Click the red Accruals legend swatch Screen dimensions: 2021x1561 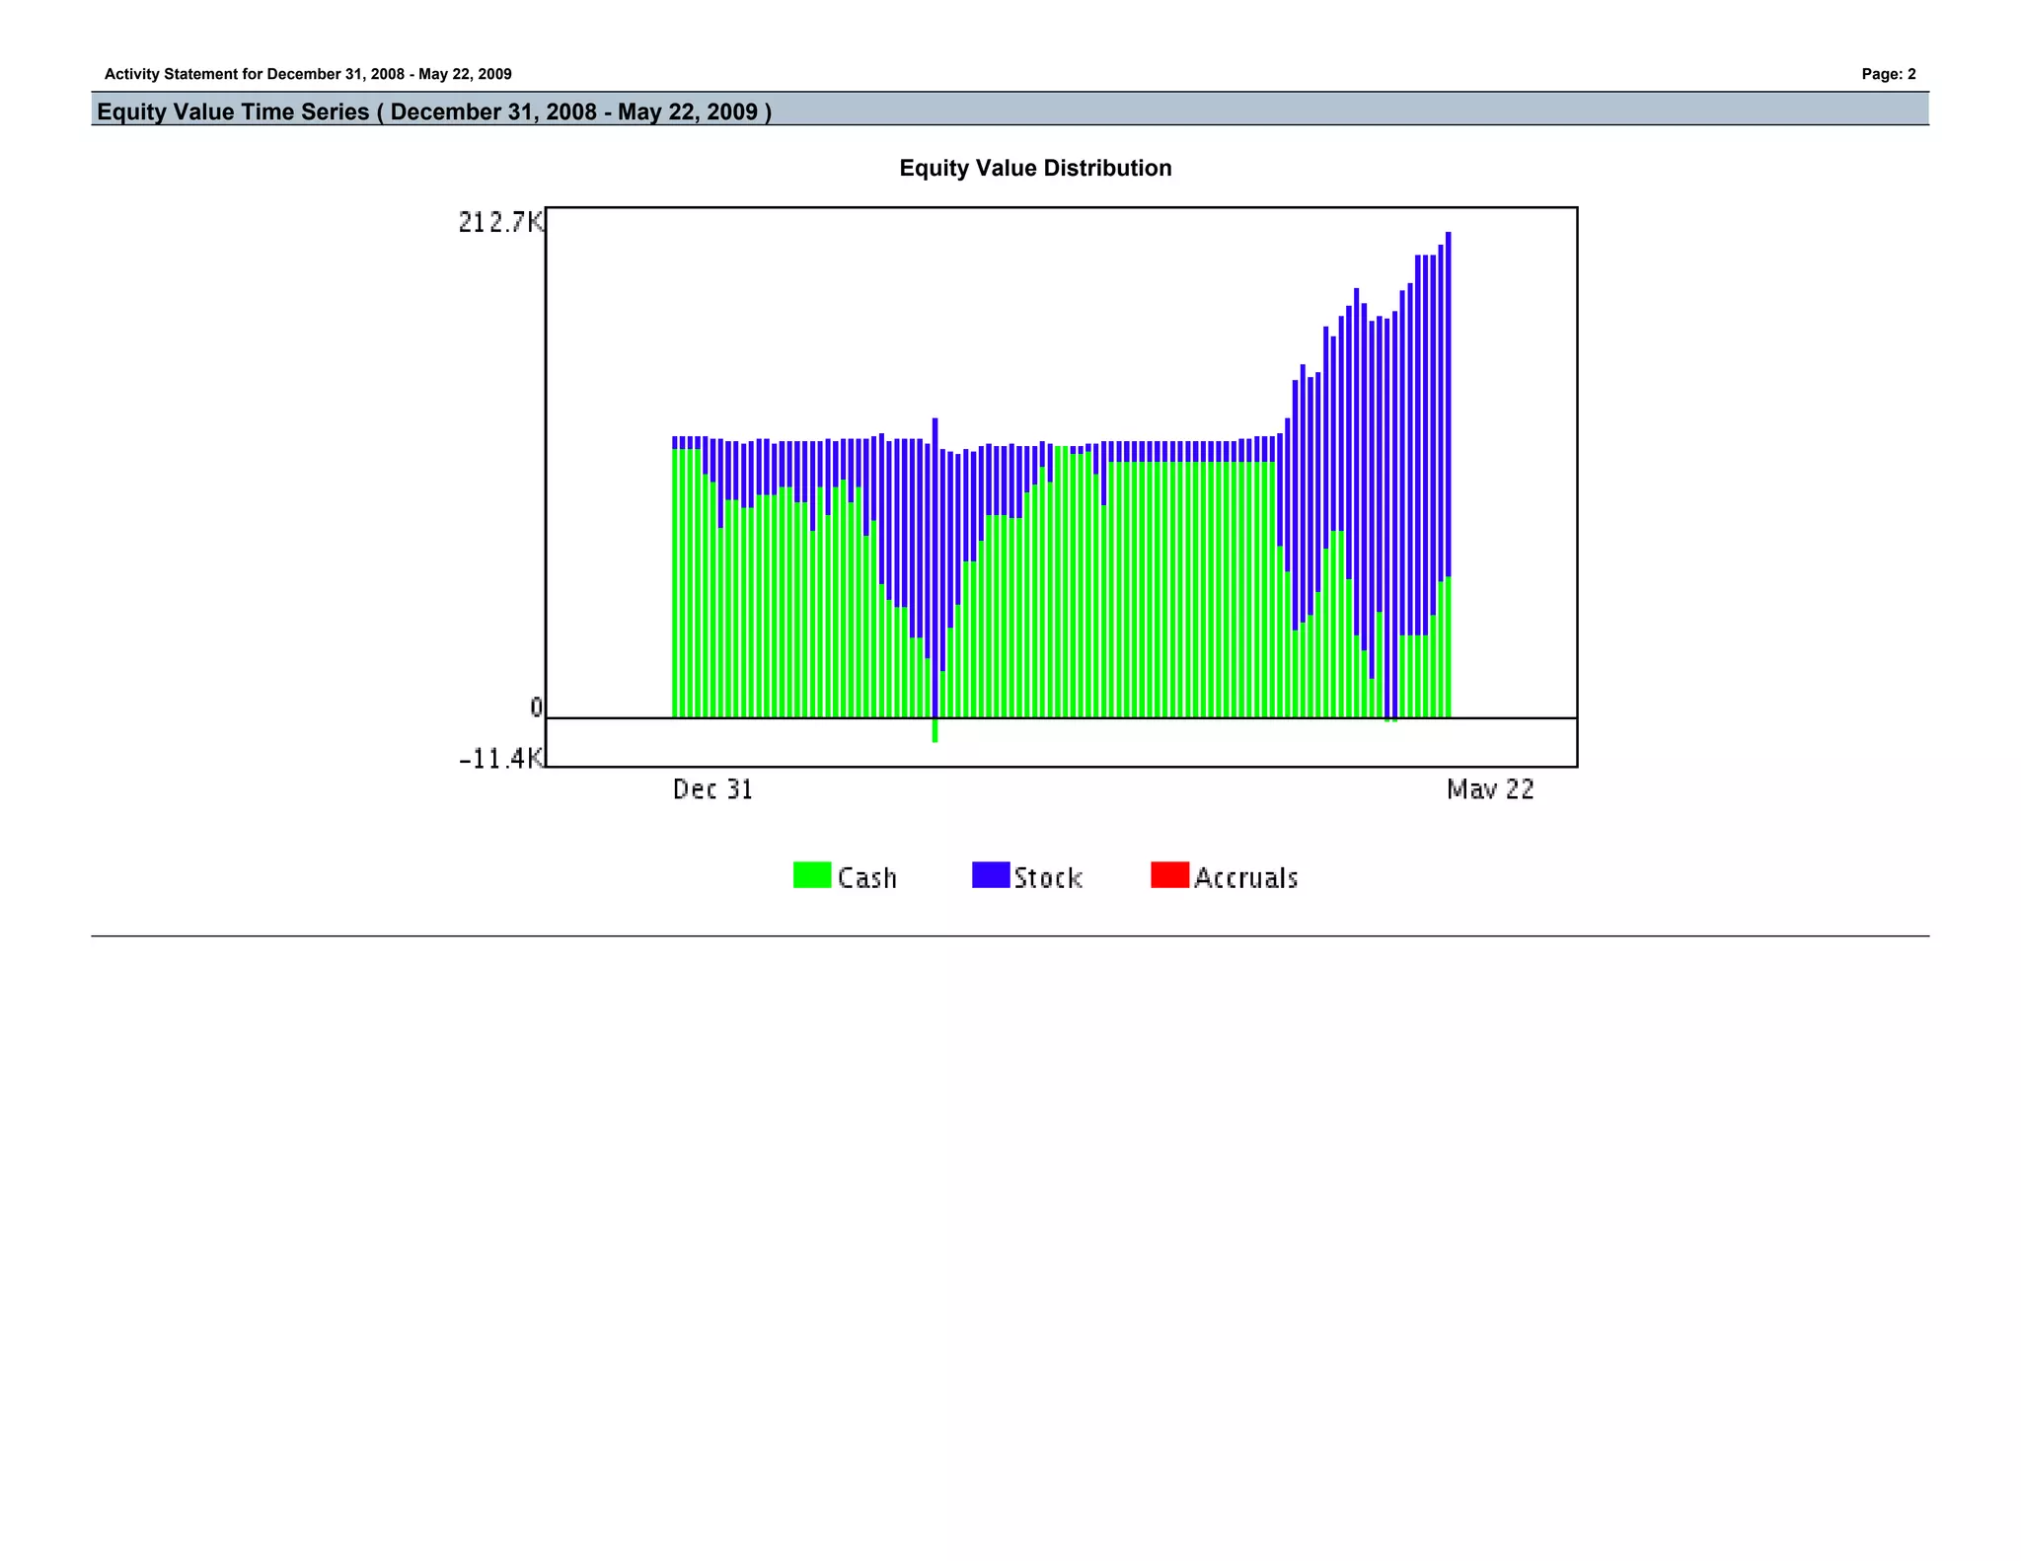coord(1169,875)
